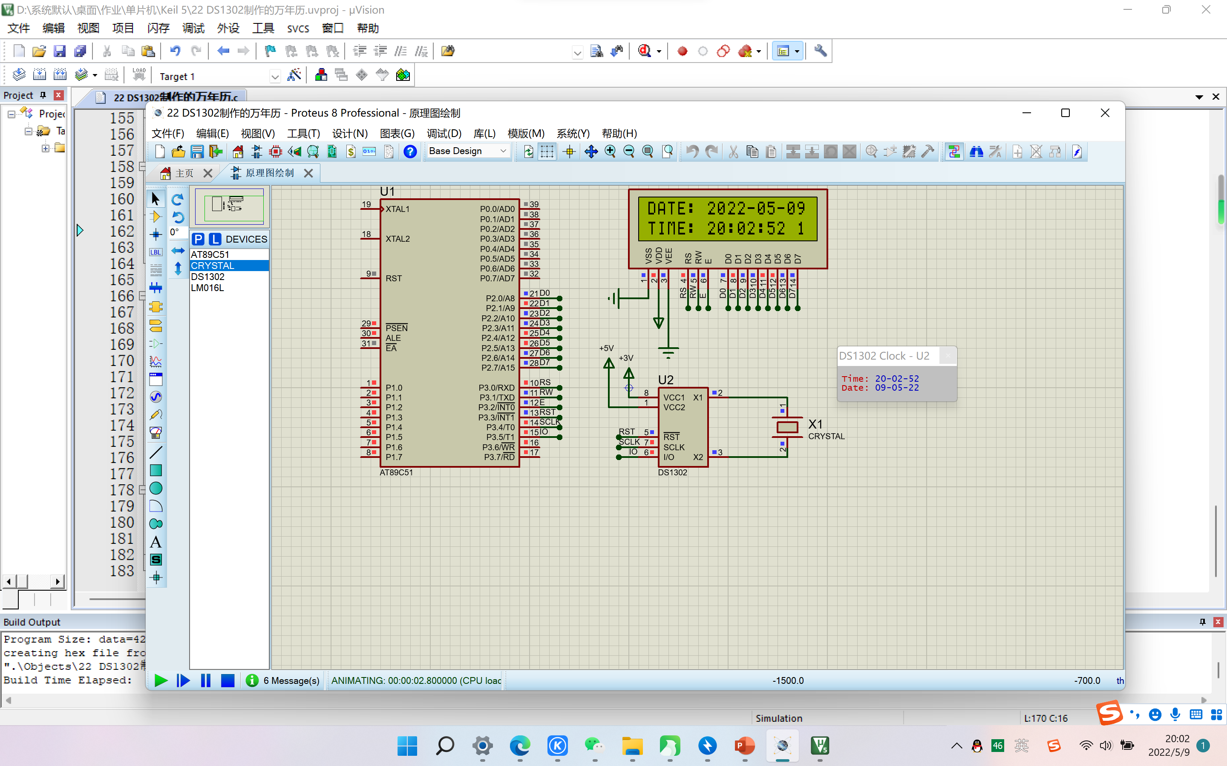Open the Target 1 dropdown
The width and height of the screenshot is (1227, 766).
275,77
